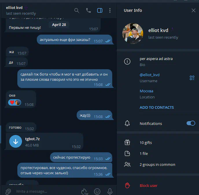Start a voice call with elliot kvd
The height and width of the screenshot is (195, 199).
[88, 10]
